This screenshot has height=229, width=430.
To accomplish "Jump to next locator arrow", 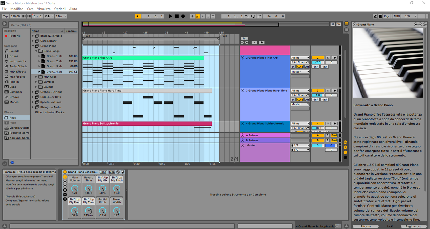I will click(247, 42).
